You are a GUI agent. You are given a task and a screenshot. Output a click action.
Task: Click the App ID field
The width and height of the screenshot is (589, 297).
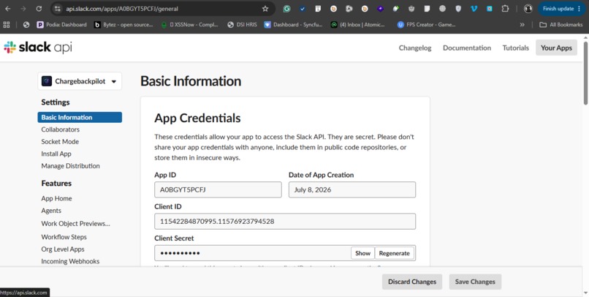218,189
